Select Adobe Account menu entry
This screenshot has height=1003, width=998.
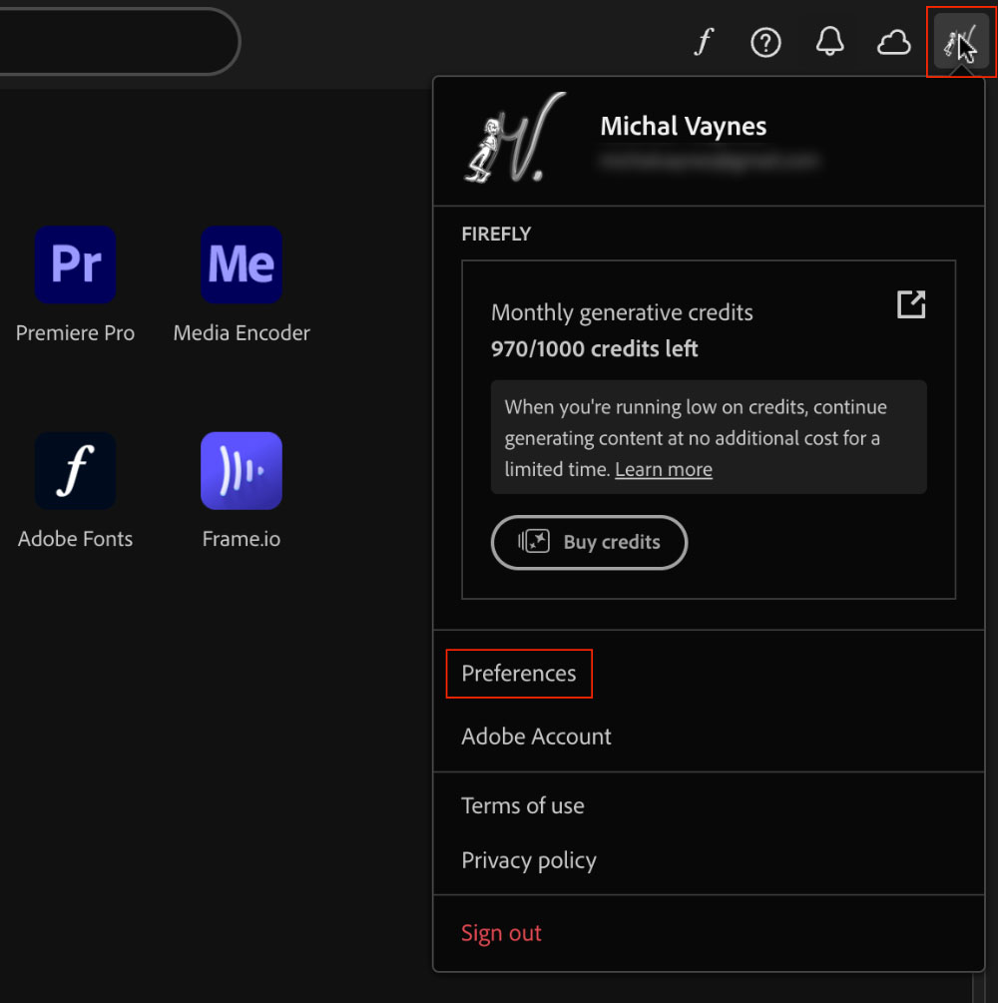click(536, 737)
